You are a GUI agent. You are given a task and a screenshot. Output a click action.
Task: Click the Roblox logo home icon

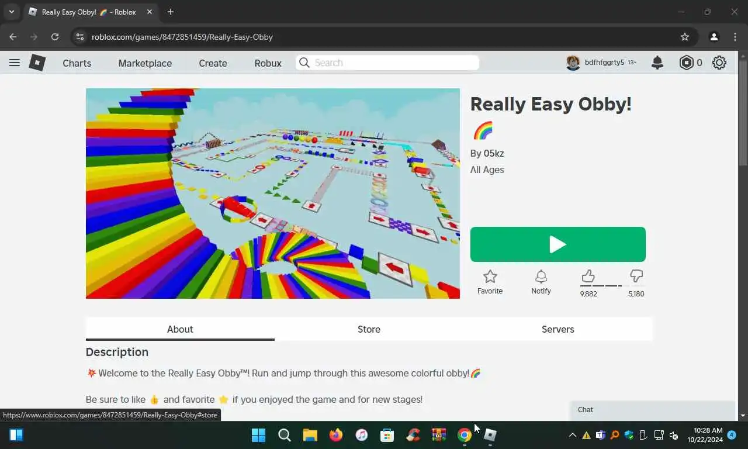point(37,63)
